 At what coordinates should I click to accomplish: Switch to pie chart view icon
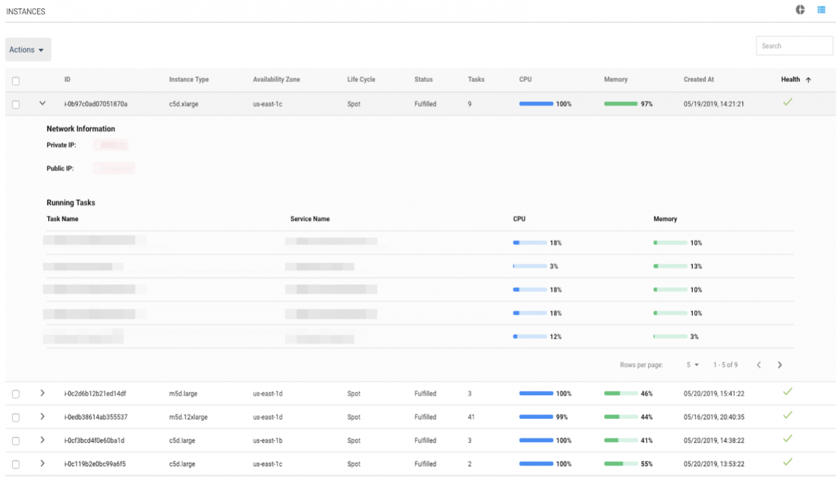[x=801, y=10]
